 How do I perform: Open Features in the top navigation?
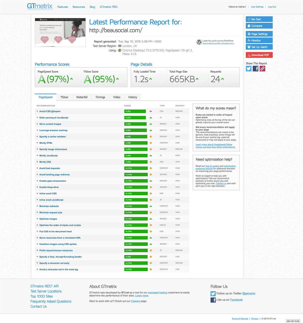(63, 7)
